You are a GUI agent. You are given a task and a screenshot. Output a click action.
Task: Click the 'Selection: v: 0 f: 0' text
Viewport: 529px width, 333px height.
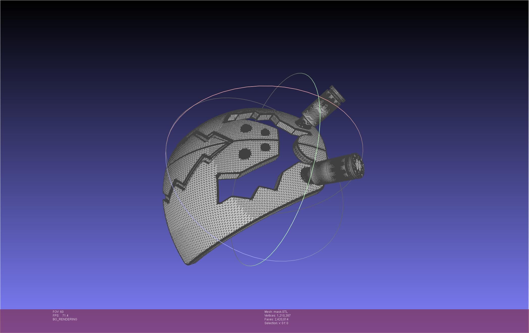click(x=276, y=323)
